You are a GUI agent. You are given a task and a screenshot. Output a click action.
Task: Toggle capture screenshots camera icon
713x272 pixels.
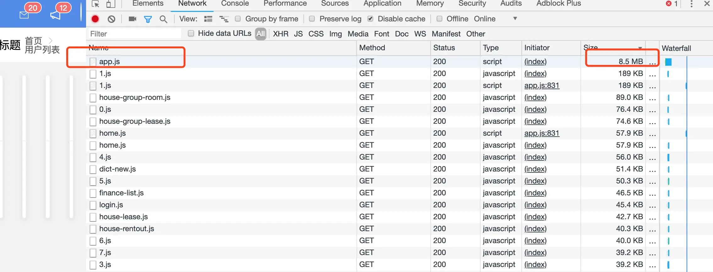click(x=133, y=19)
